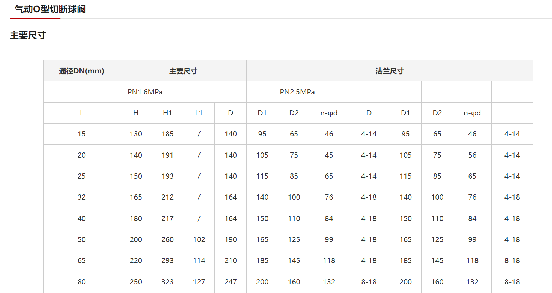The width and height of the screenshot is (552, 293).
Task: Click the 法兰尺寸 table header cell
Action: [x=390, y=71]
